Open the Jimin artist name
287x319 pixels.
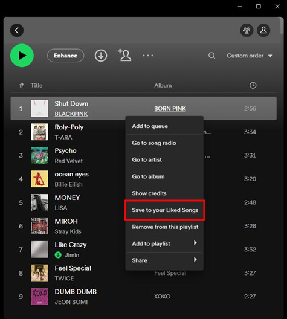coord(72,255)
